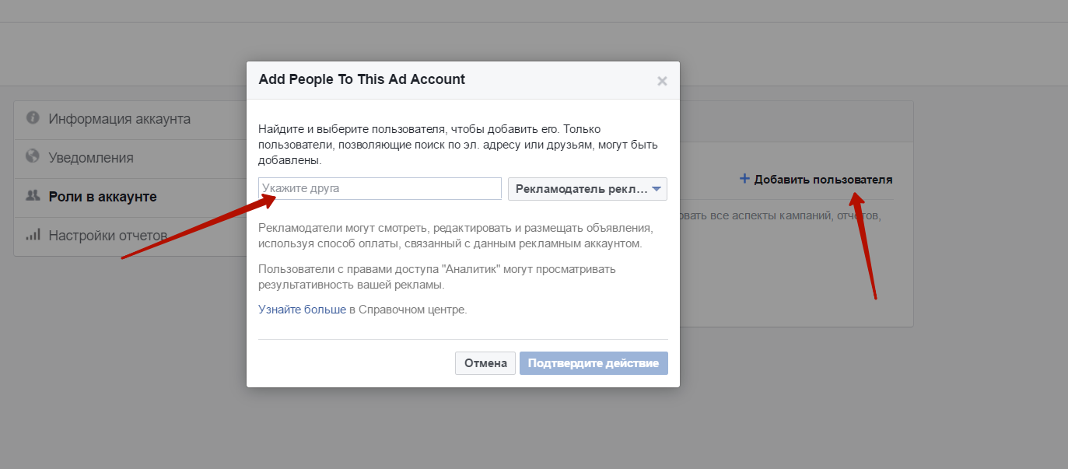The image size is (1068, 469).
Task: Click the paragraph about Аналитик access rights
Action: click(437, 277)
